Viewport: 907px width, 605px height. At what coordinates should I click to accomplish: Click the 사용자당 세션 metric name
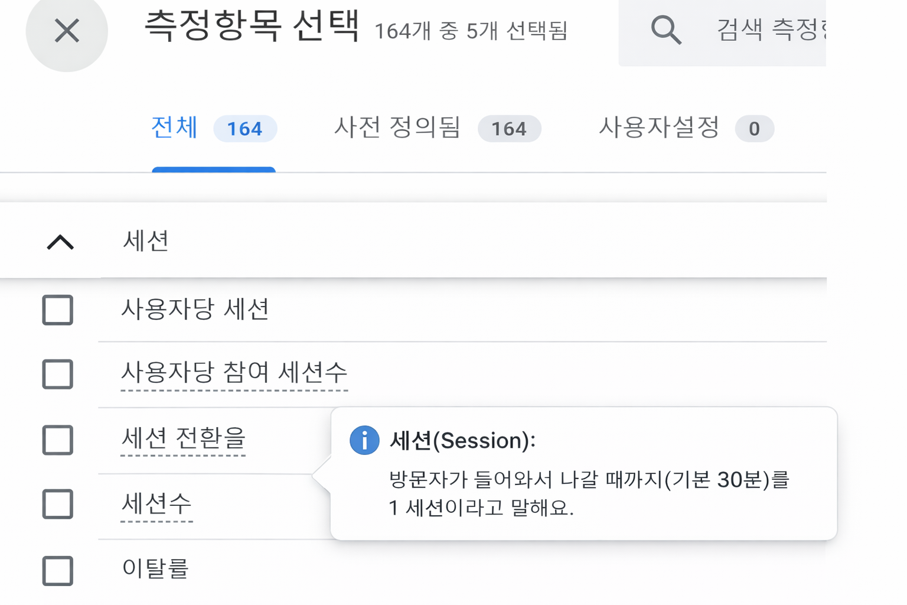pyautogui.click(x=195, y=309)
